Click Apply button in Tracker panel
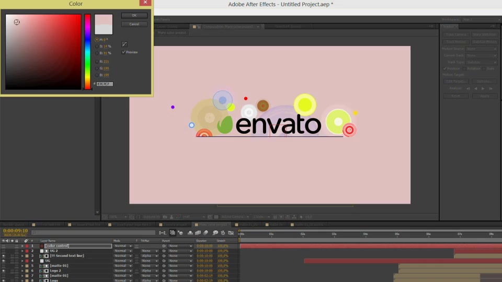Screen dimensions: 502x282 (x=484, y=96)
